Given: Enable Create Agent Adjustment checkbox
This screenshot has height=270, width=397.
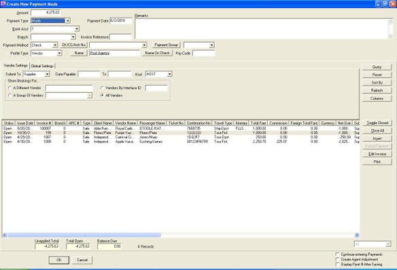Looking at the screenshot, I should coord(337,259).
